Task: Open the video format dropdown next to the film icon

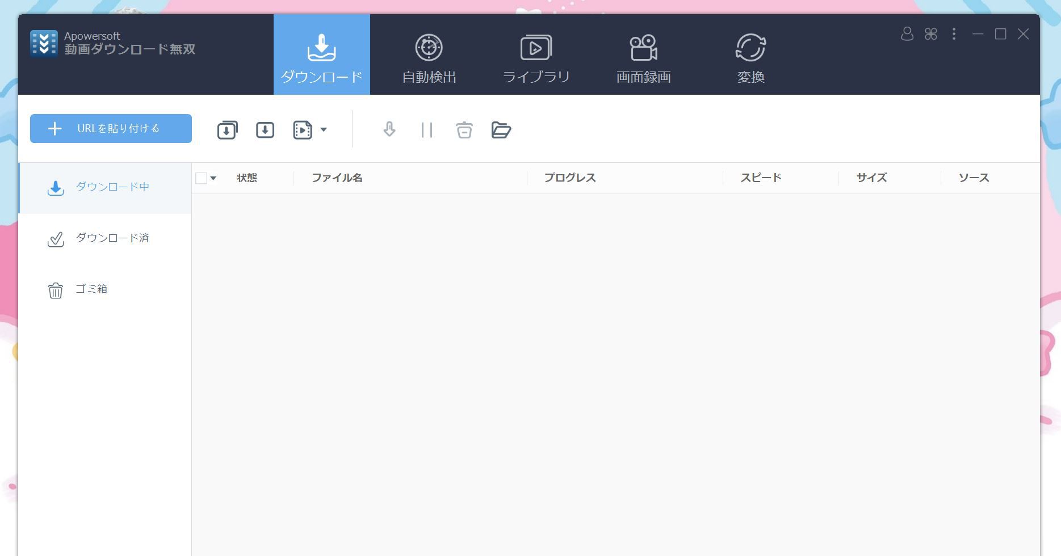Action: click(324, 129)
